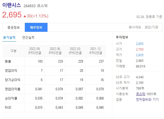This screenshot has height=119, width=164.
Task: Click the 02.28. 장종료 기준 note
Action: coord(149,17)
